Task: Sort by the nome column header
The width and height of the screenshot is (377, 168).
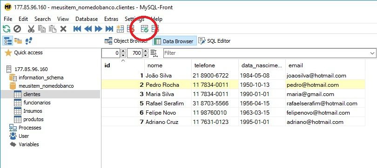Action: [168, 65]
